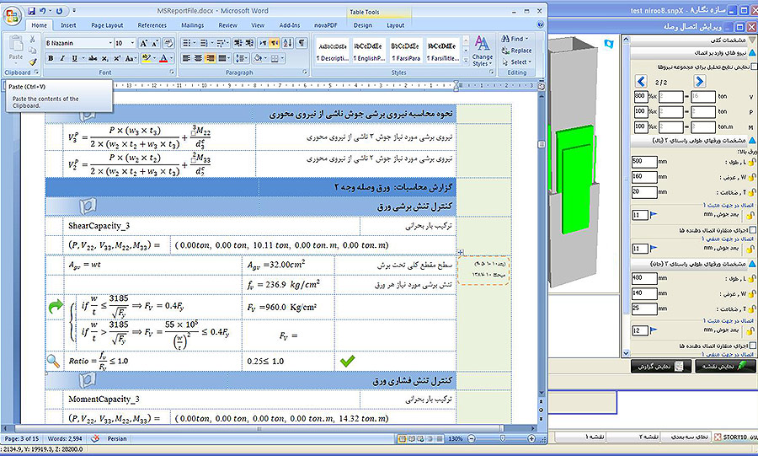The width and height of the screenshot is (758, 456).
Task: Click the show report button (نمایش گزارش)
Action: click(x=659, y=367)
